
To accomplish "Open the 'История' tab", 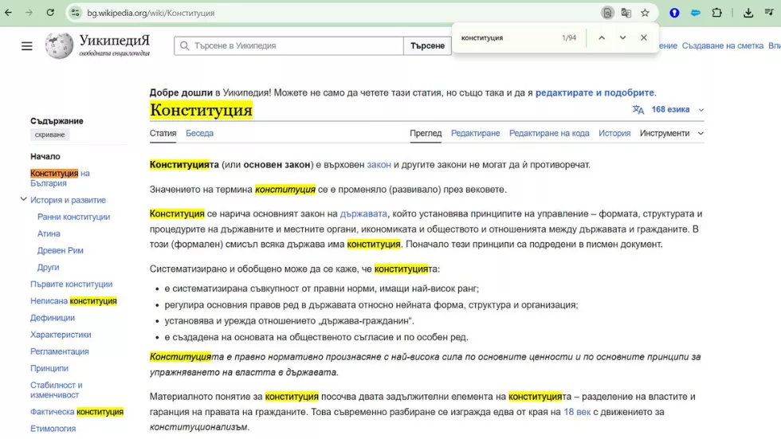I will (614, 133).
